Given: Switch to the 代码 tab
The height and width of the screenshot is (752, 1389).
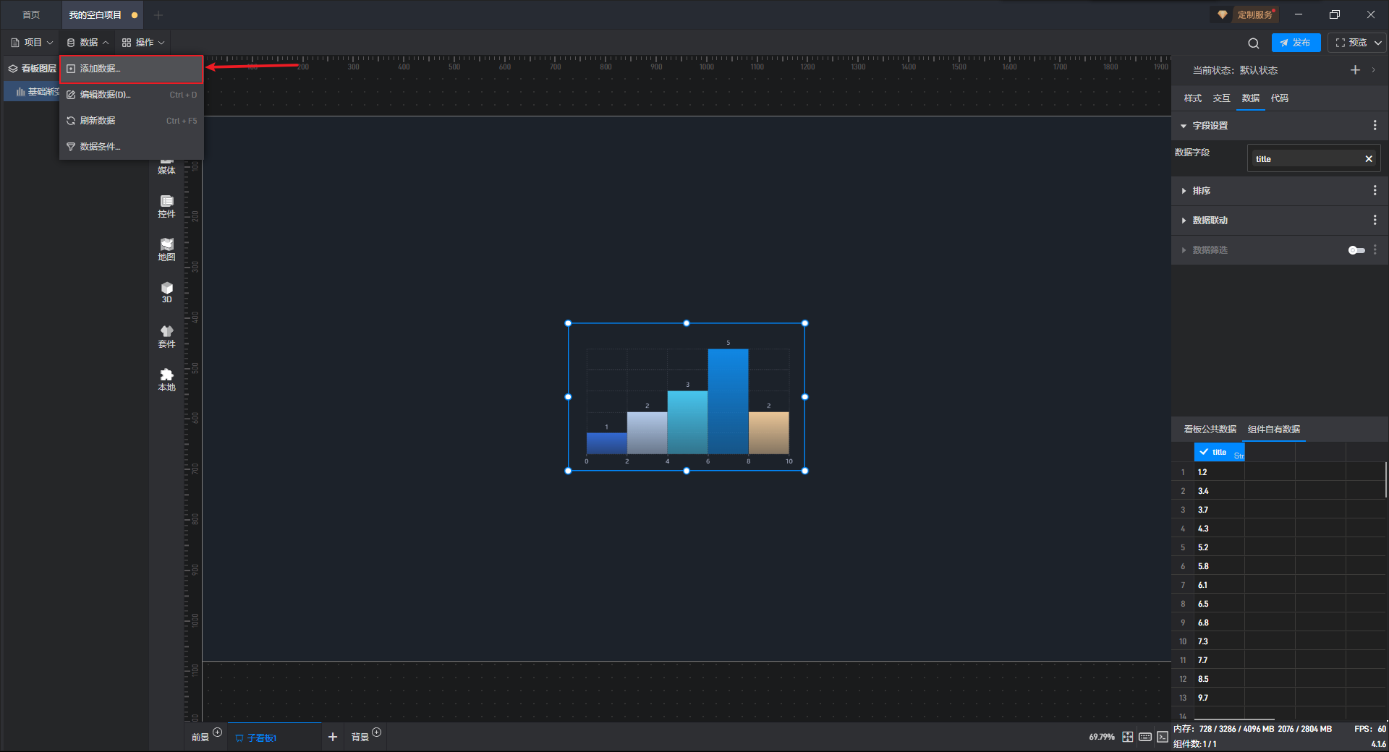Looking at the screenshot, I should [1279, 98].
